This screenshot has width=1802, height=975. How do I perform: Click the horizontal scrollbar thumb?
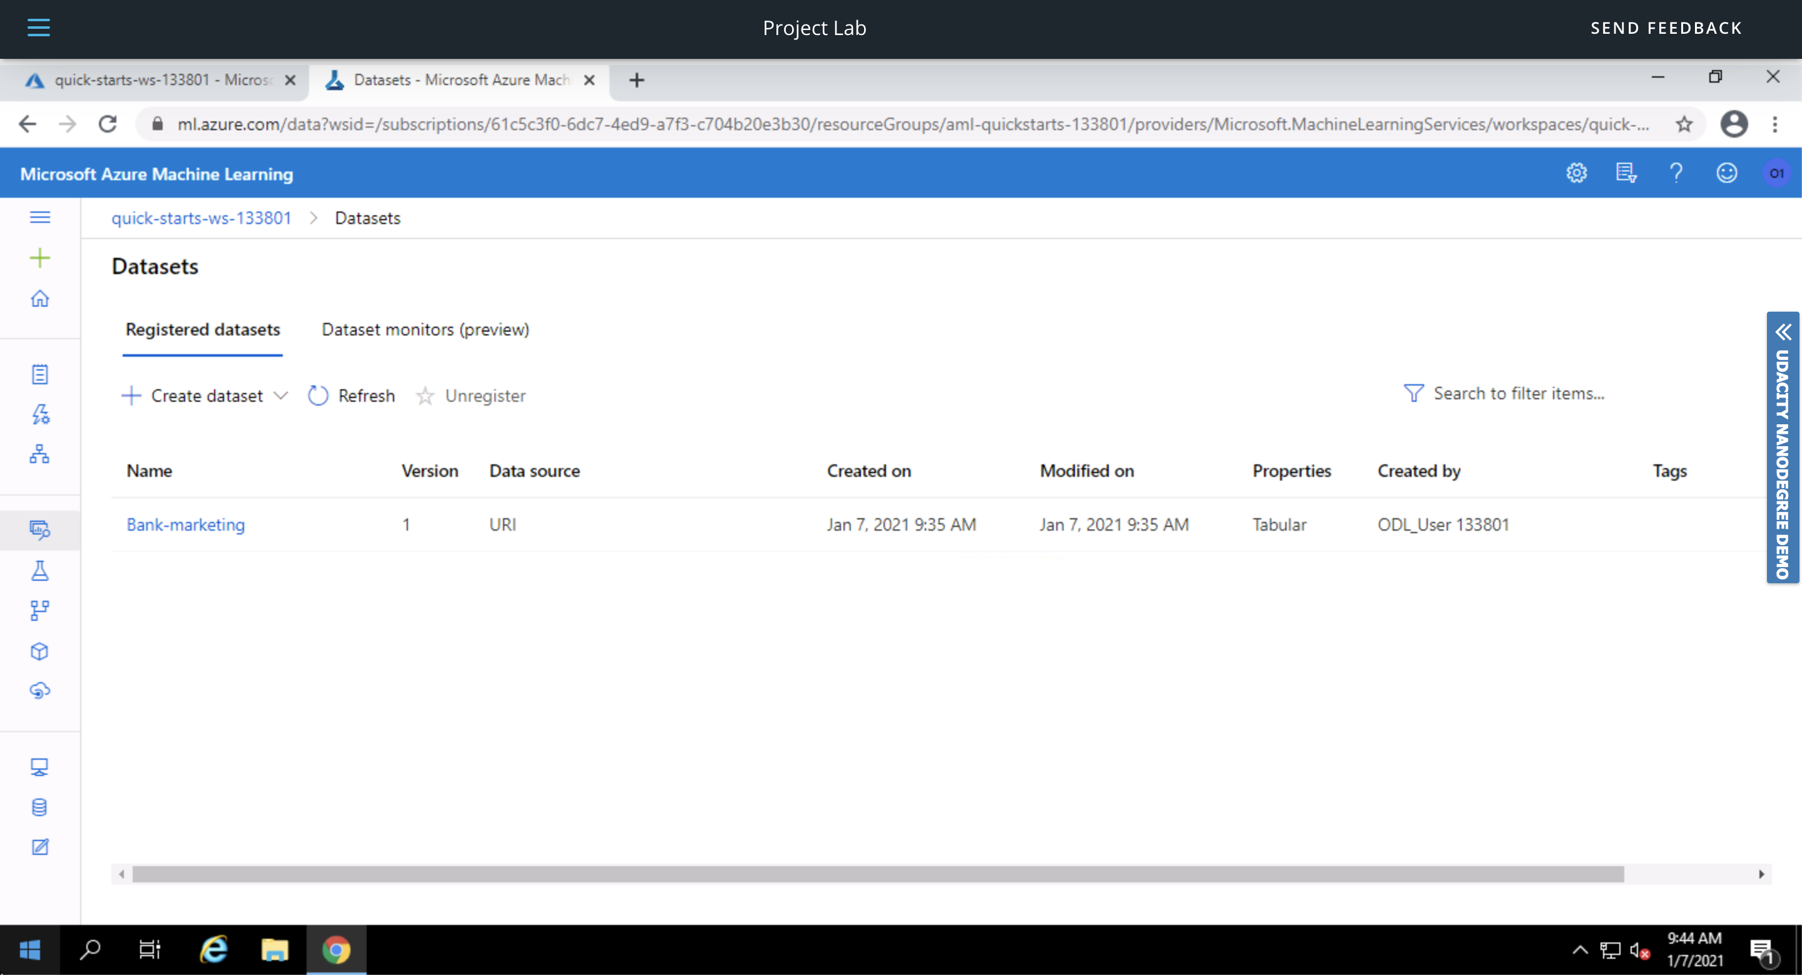click(x=878, y=874)
